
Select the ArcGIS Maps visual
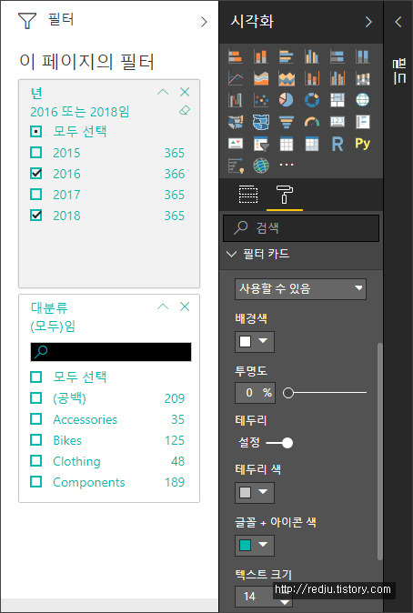(261, 166)
